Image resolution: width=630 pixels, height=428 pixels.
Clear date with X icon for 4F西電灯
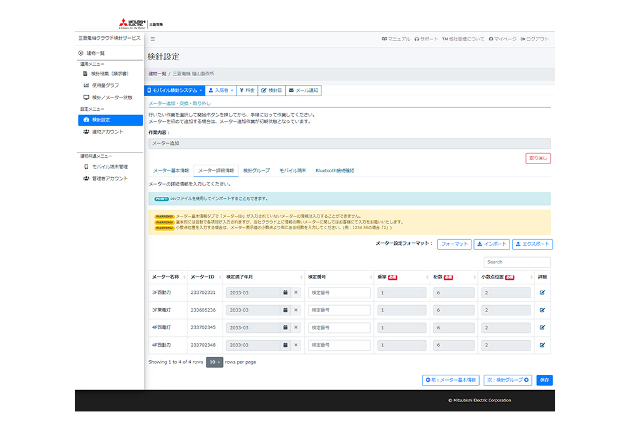click(295, 327)
